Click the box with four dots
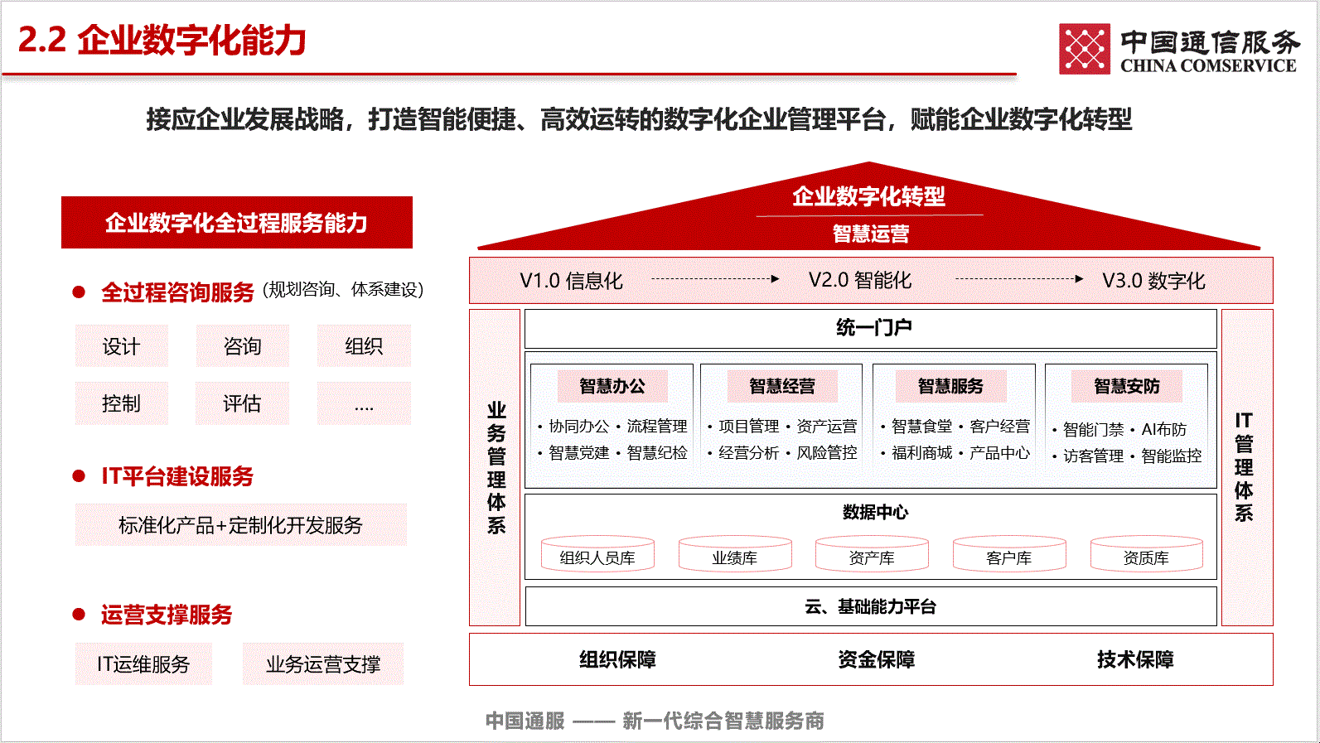 click(x=364, y=403)
